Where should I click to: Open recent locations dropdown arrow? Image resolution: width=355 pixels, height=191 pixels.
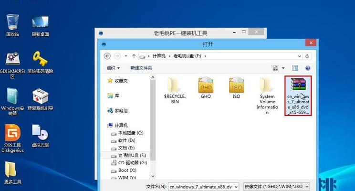126,56
